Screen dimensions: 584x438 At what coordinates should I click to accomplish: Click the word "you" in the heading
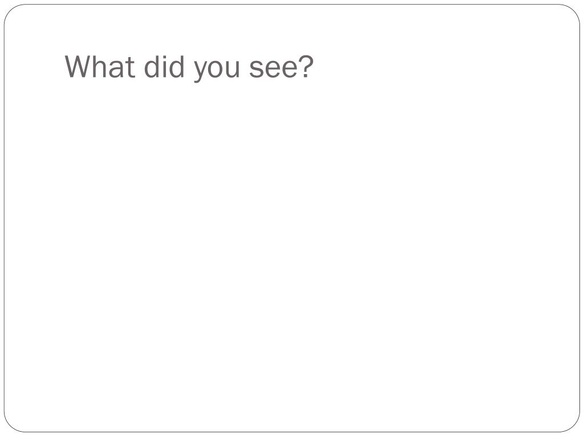[x=216, y=71]
